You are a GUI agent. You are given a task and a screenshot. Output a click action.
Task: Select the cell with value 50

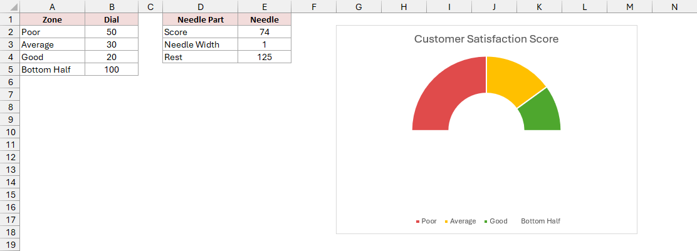click(x=112, y=32)
